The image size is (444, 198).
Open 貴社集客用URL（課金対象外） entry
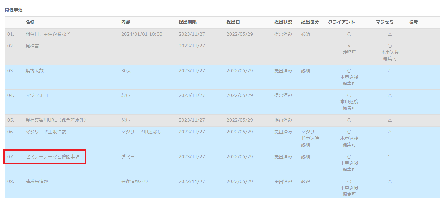click(56, 120)
